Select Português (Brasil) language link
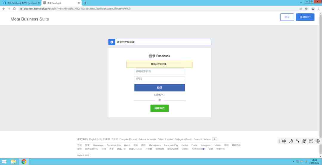 (183, 139)
